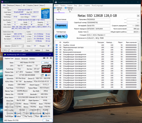Image resolution: width=142 pixels, height=123 pixels.
Task: Switch to the Bench tab in CPU-Z
Action: click(x=36, y=6)
